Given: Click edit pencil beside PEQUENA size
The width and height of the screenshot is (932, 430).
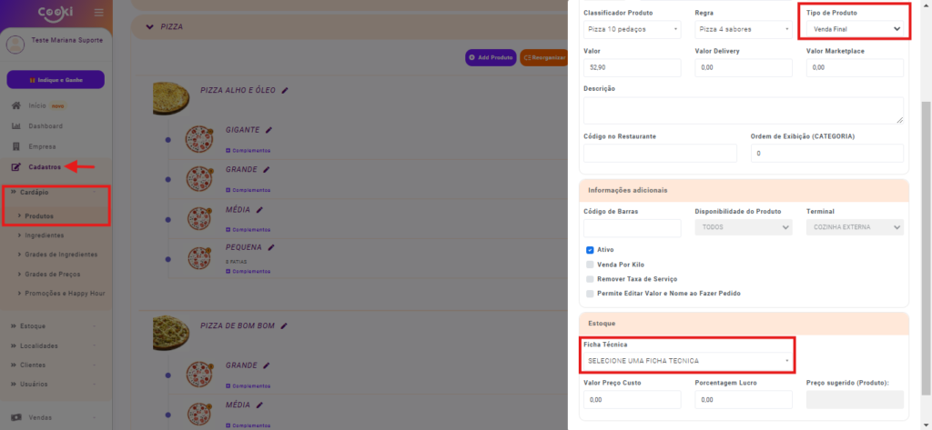Looking at the screenshot, I should coord(271,247).
